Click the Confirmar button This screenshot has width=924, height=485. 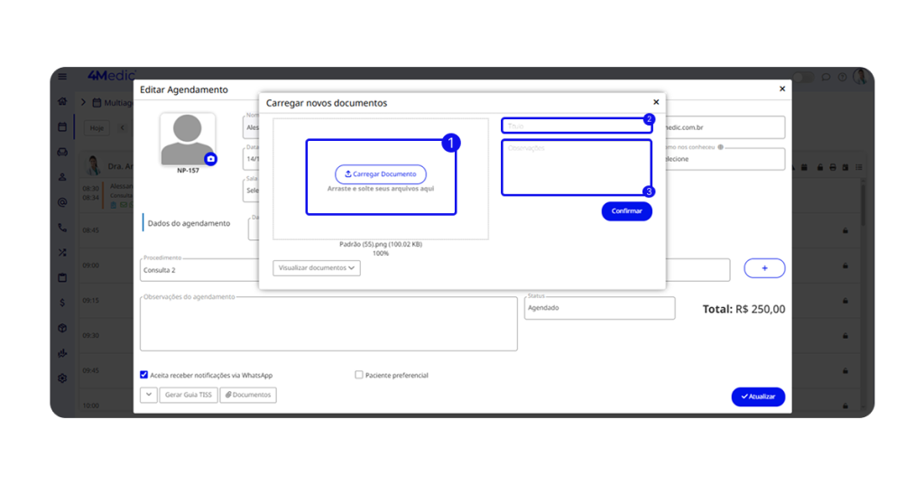(626, 210)
